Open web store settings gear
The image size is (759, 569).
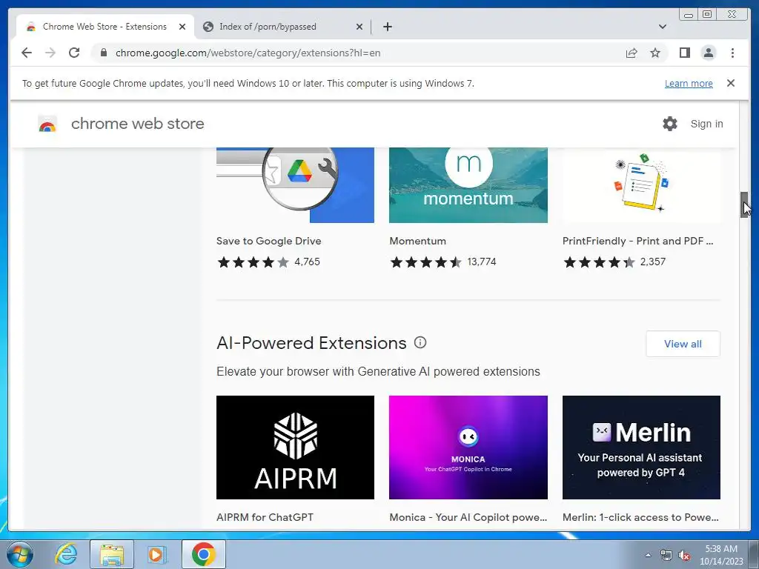point(670,124)
